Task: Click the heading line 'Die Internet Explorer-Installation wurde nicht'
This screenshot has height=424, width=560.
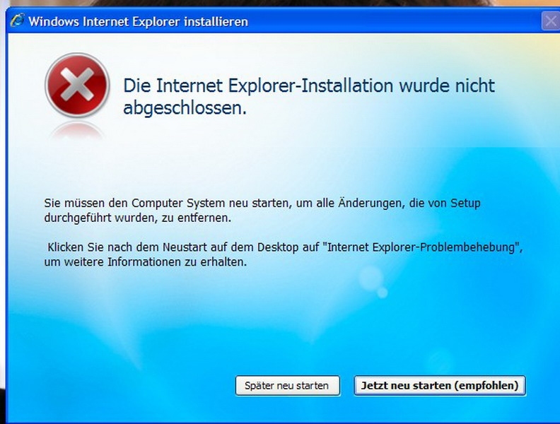Action: [309, 86]
